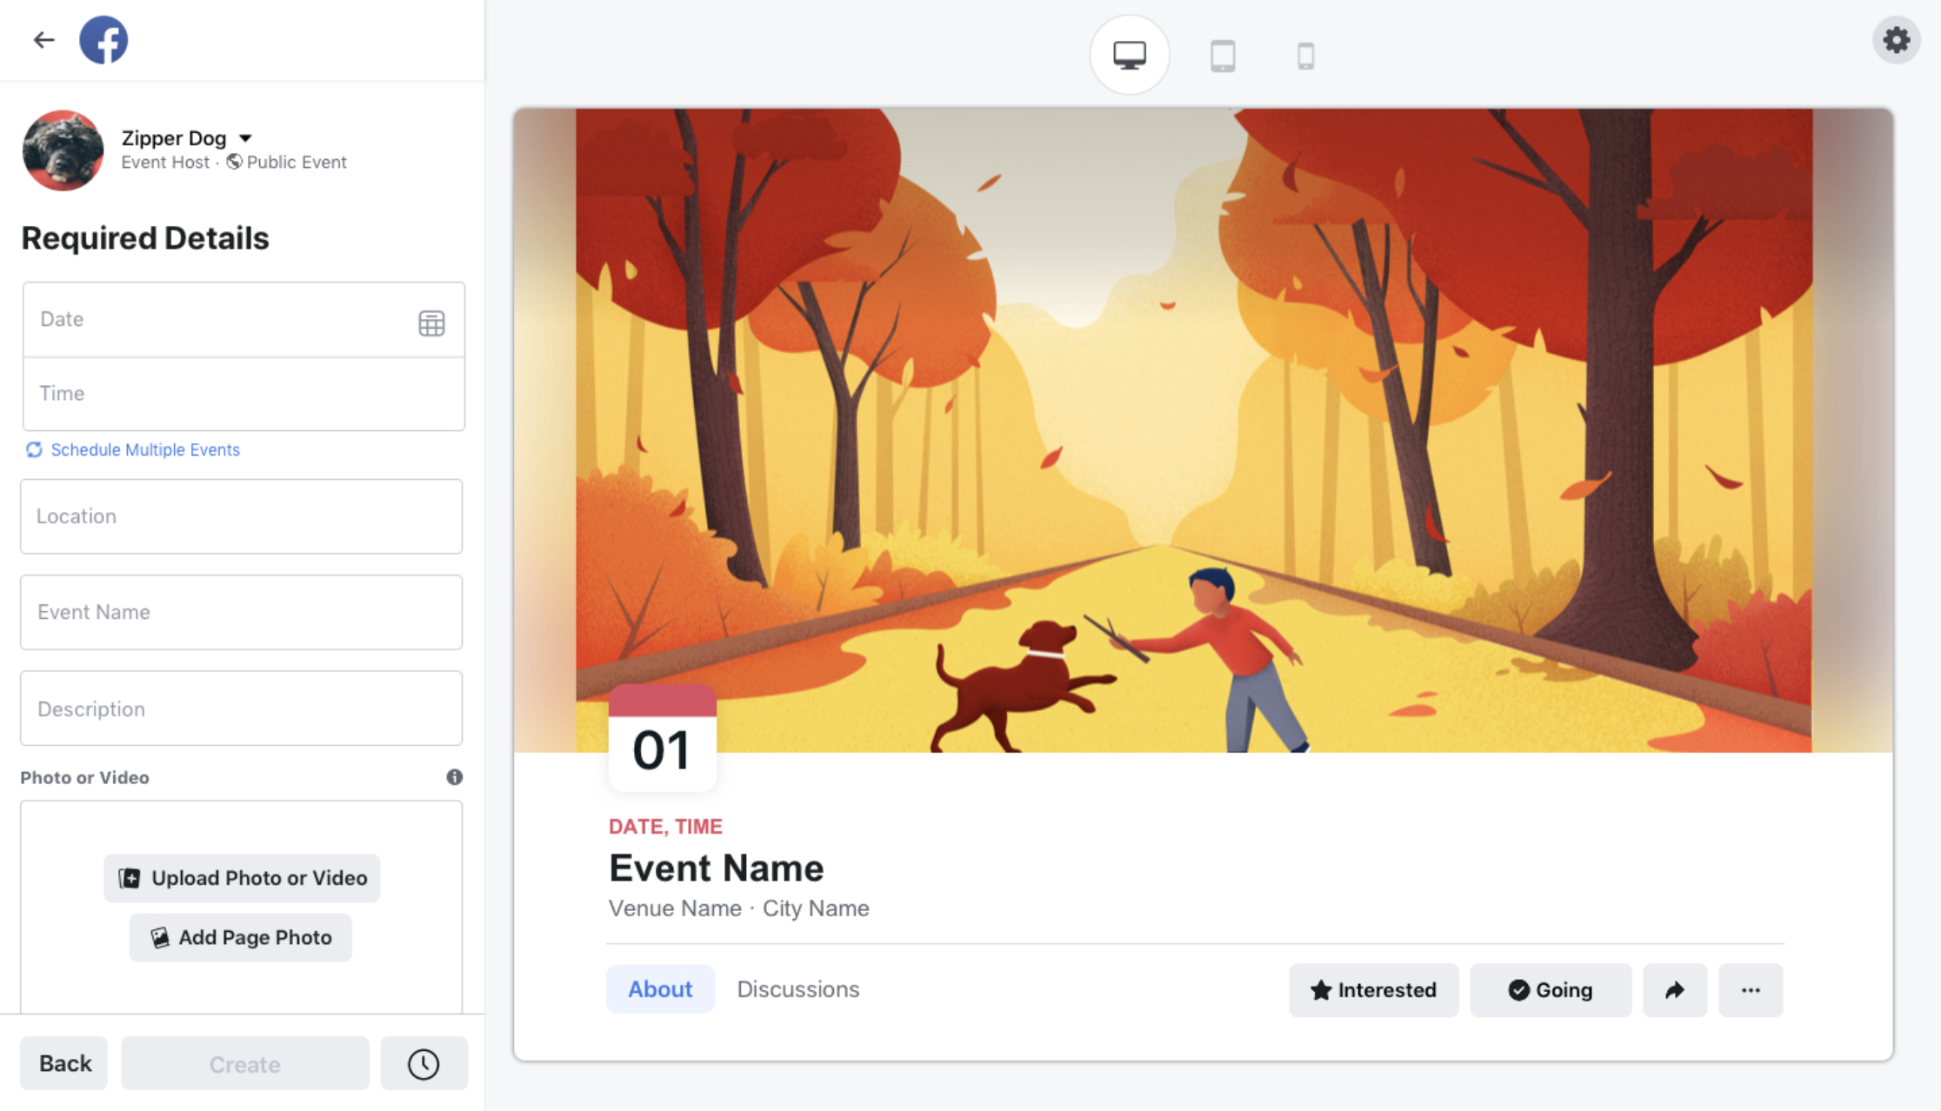Switch to mobile phone preview
This screenshot has height=1111, width=1941.
pyautogui.click(x=1305, y=56)
